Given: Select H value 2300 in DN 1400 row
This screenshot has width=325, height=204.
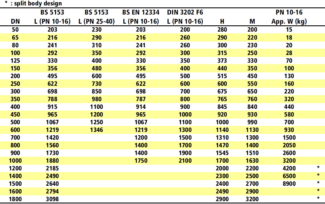Looking at the screenshot, I should 222,176.
